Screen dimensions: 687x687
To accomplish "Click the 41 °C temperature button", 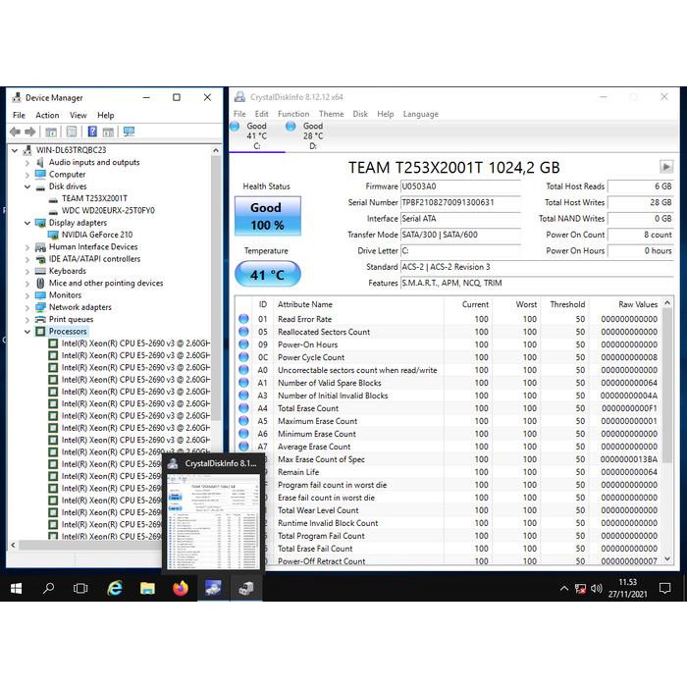I will (267, 275).
